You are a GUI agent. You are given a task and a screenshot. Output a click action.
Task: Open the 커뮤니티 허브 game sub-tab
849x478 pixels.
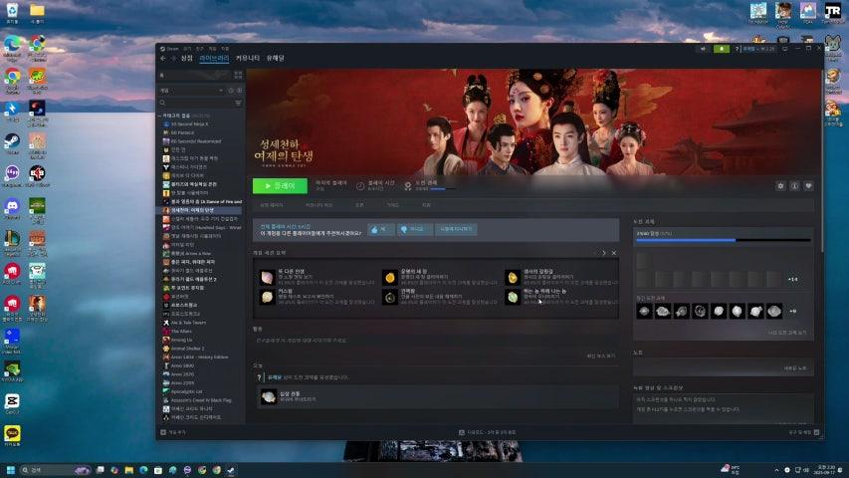[x=318, y=205]
